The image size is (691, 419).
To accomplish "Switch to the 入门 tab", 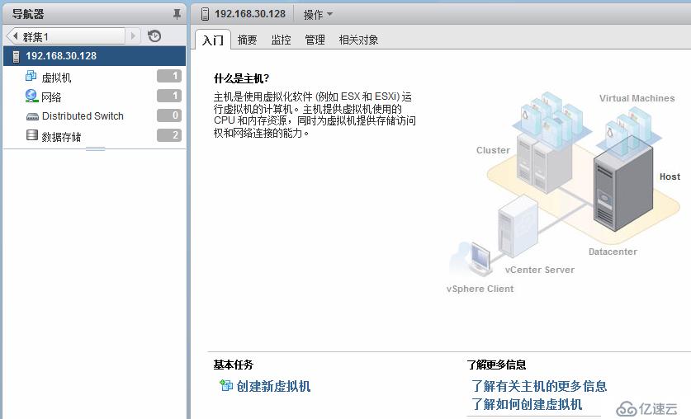I will (213, 40).
